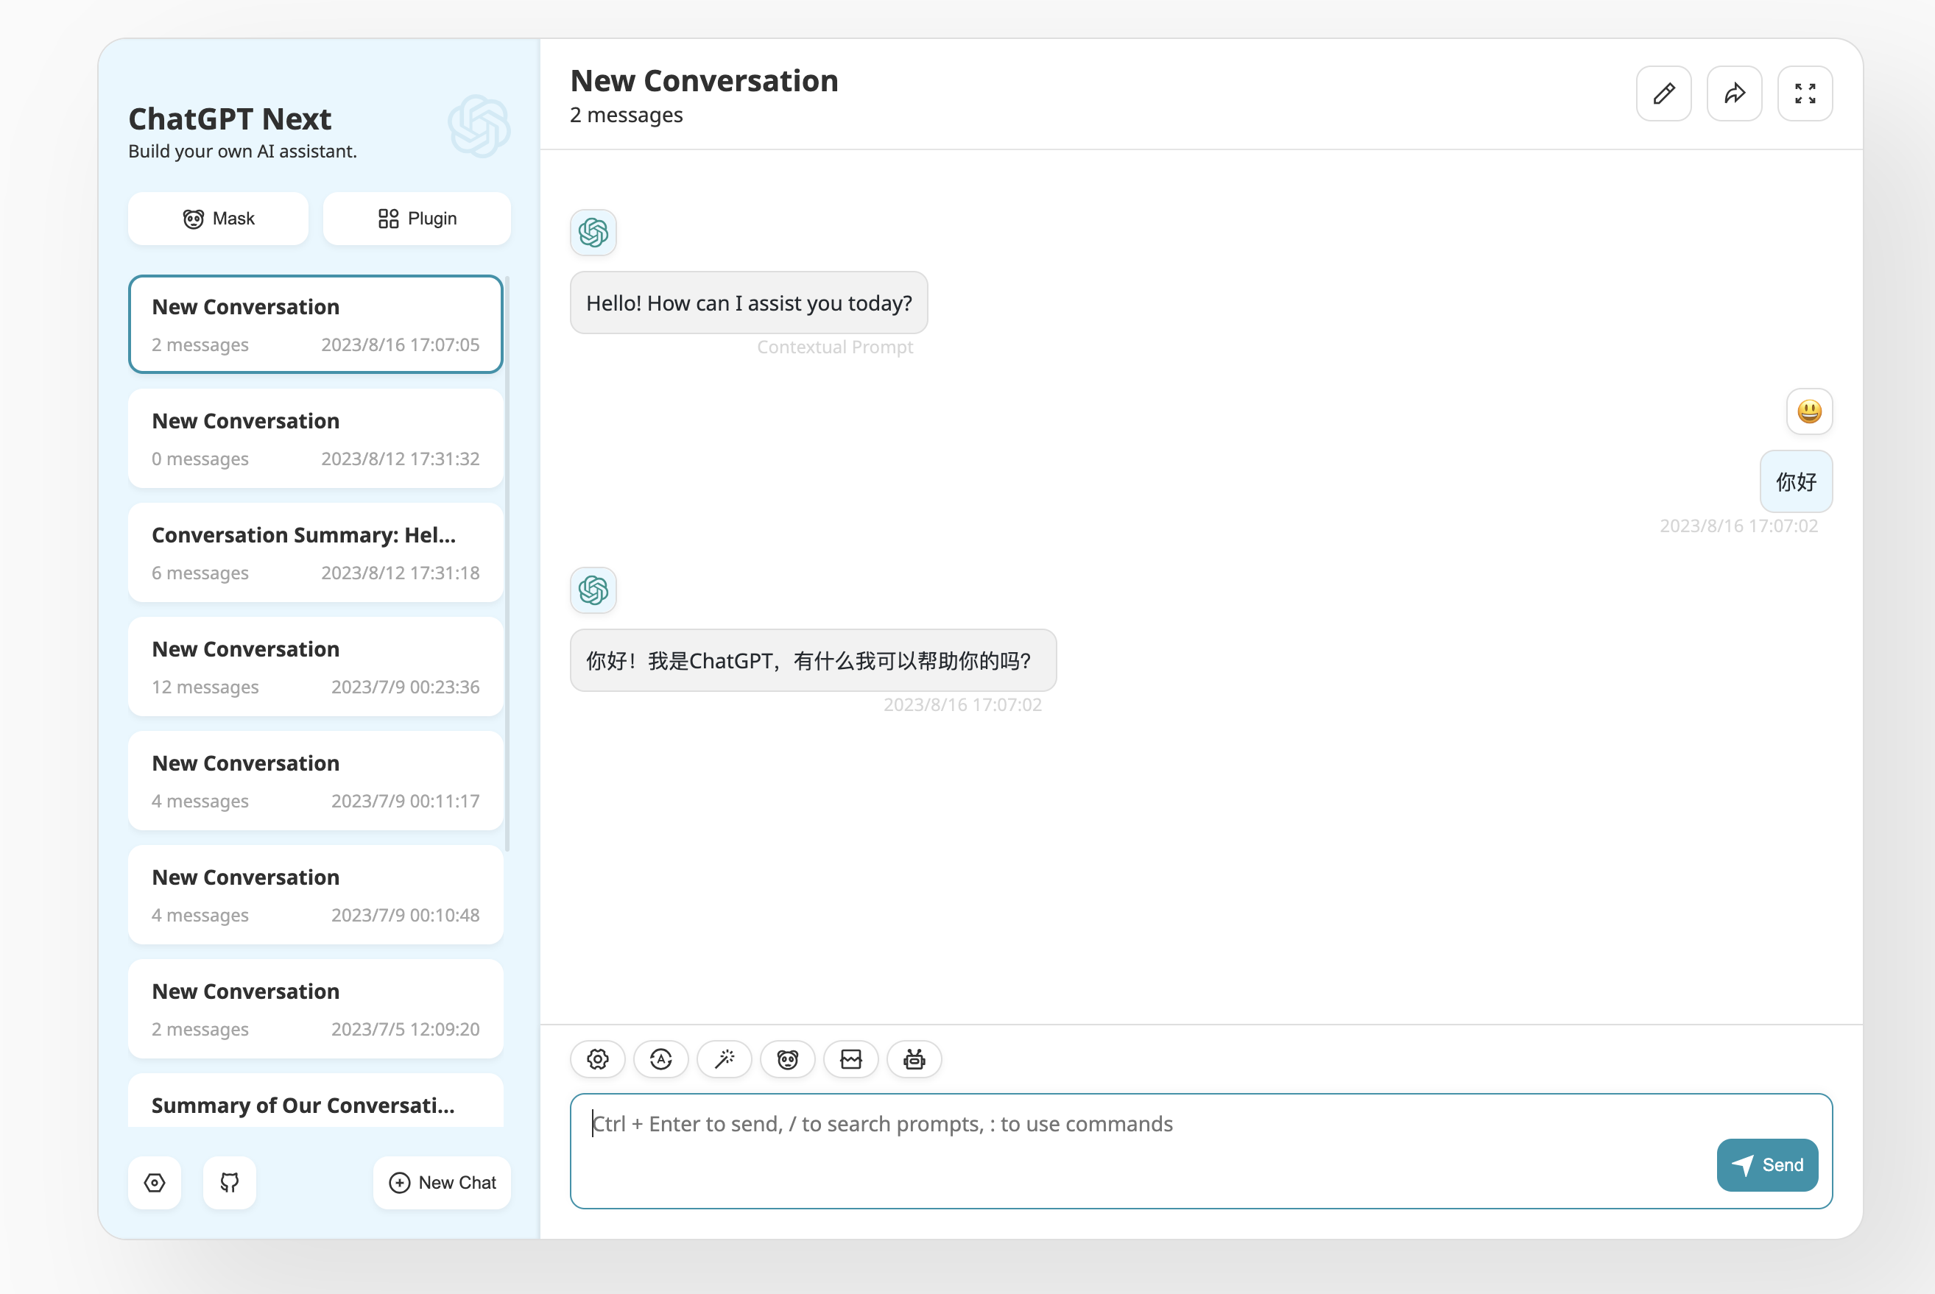
Task: Open conversation dated 2023/7/5 12:09:20
Action: 315,1008
